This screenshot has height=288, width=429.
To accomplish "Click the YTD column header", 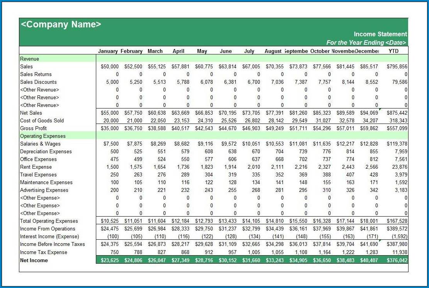I will click(x=393, y=51).
